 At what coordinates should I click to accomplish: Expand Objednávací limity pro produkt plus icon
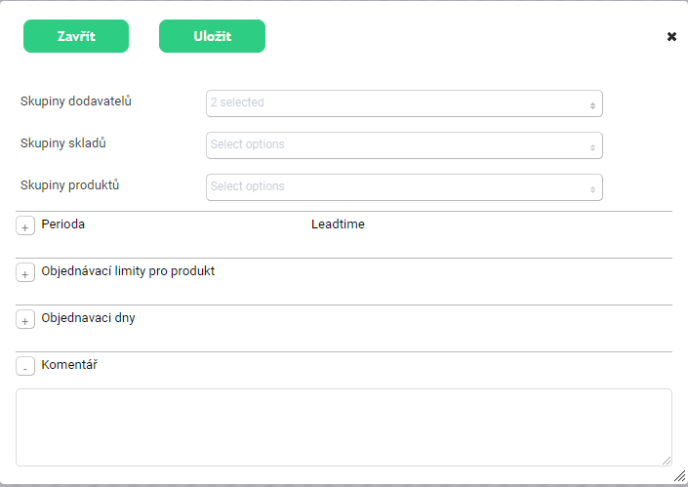tap(25, 273)
